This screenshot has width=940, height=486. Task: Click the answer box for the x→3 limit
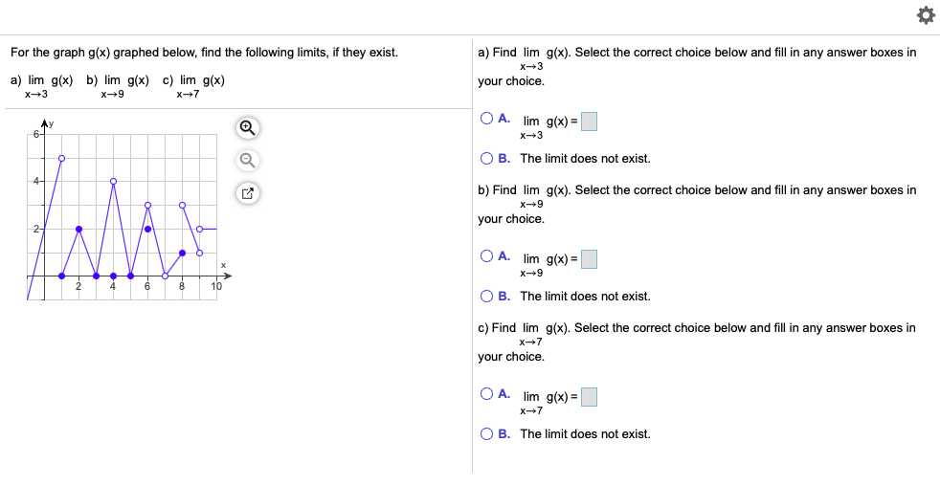(590, 121)
